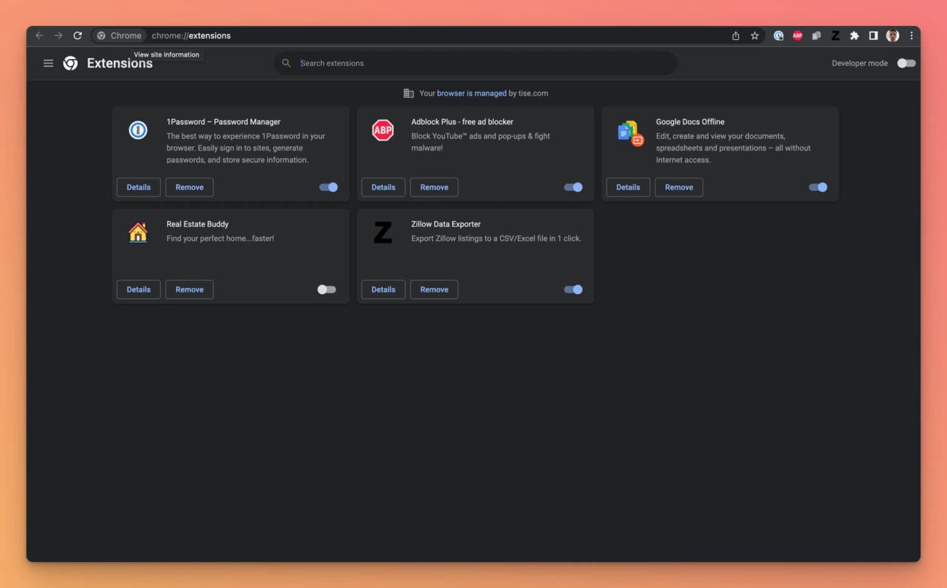This screenshot has height=588, width=947.
Task: Click the Adblock Plus icon in the browser toolbar
Action: tap(798, 36)
